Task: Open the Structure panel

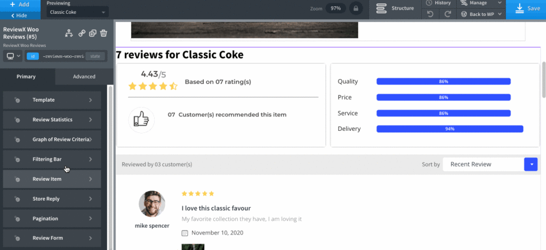Action: coord(396,9)
